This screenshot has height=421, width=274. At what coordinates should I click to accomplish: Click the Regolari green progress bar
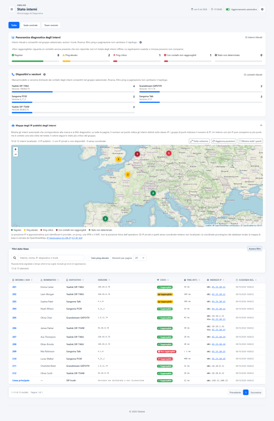click(36, 61)
